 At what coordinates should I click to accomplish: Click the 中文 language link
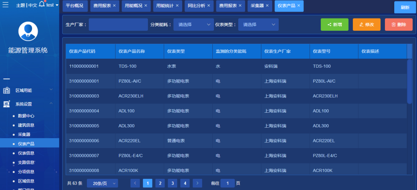[32, 5]
